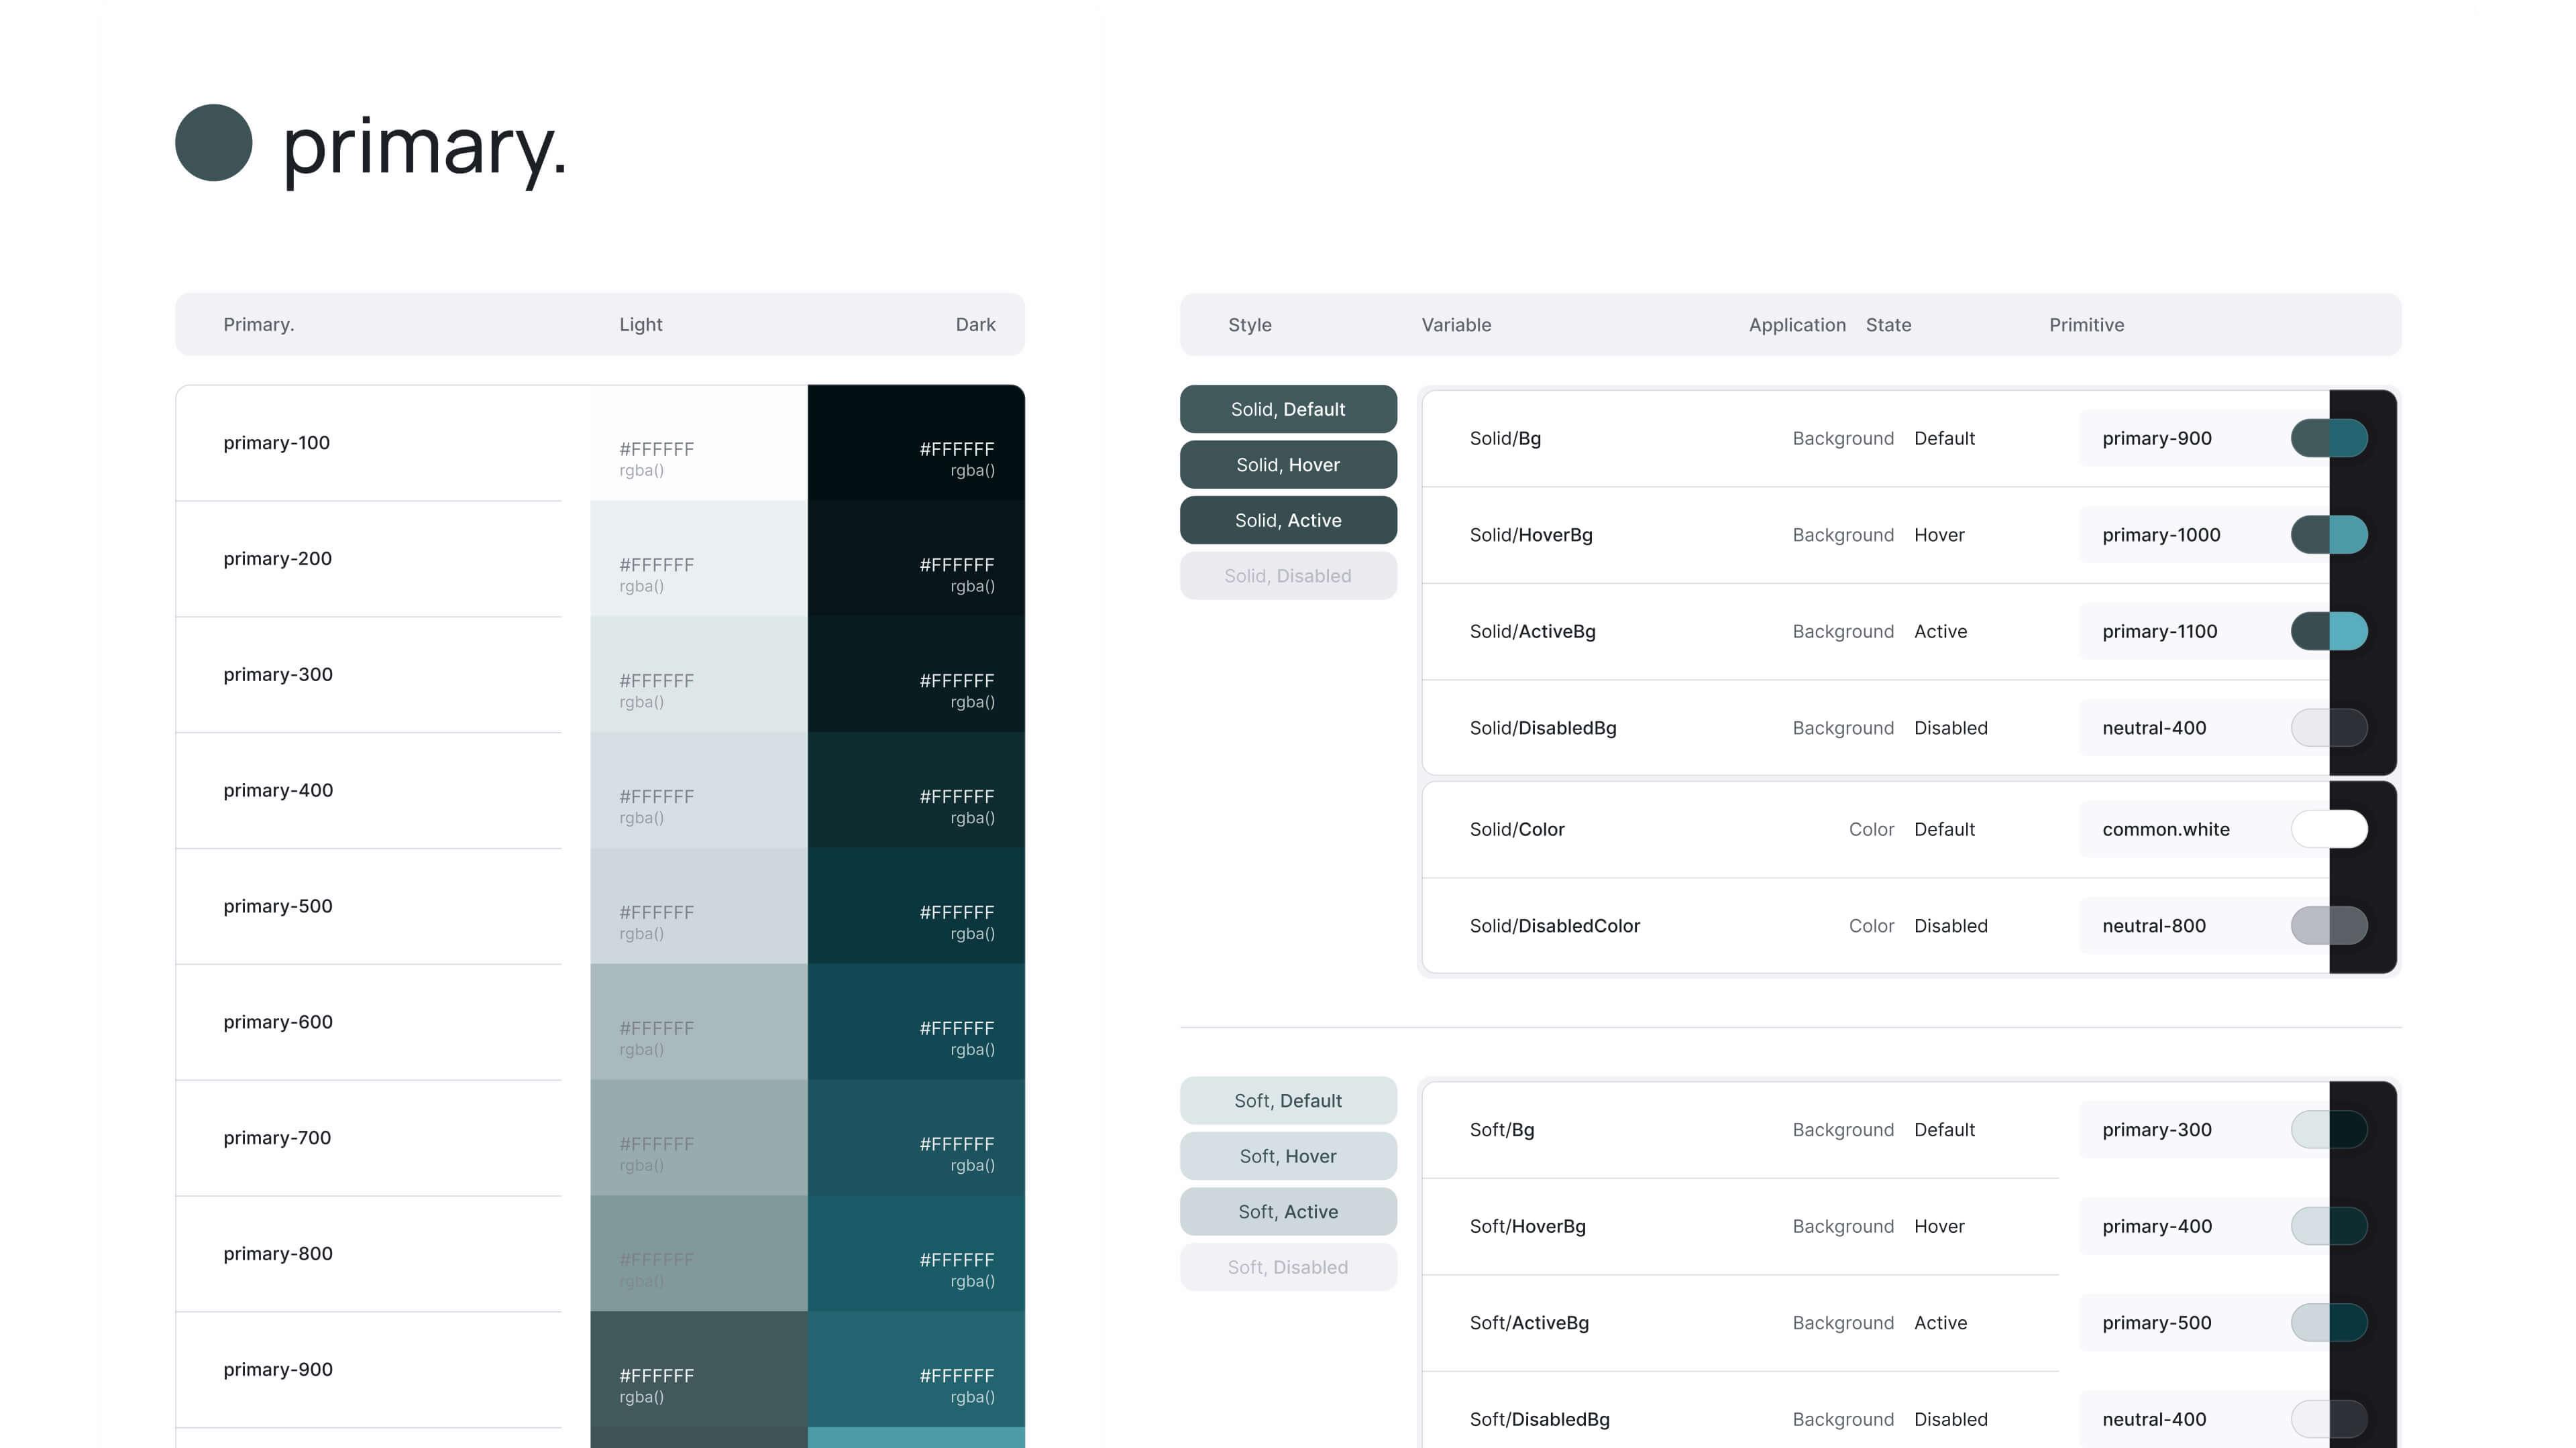Click the Solid/DisabledBg light-dark color pill
This screenshot has width=2576, height=1448.
pos(2329,727)
